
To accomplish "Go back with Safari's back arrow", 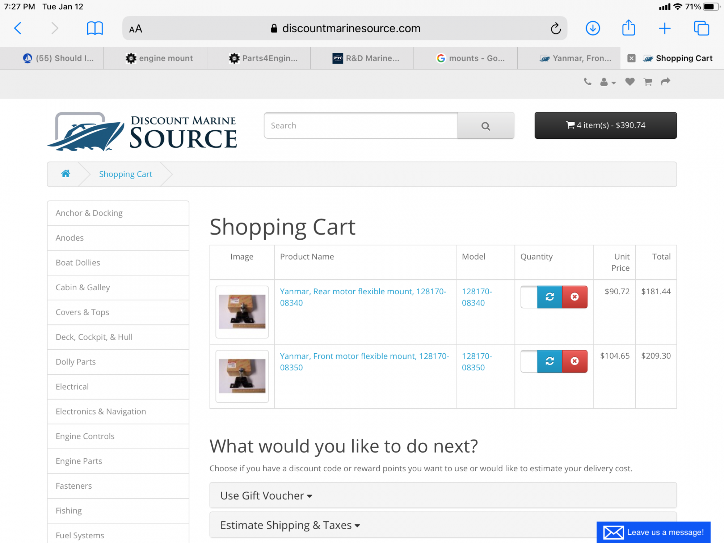I will pos(18,28).
